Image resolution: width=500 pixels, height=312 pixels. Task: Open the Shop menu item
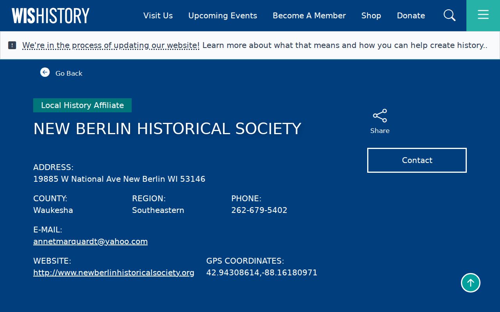click(x=371, y=16)
